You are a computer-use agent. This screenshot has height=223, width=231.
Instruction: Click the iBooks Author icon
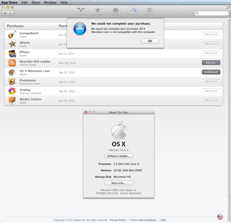pyautogui.click(x=12, y=100)
